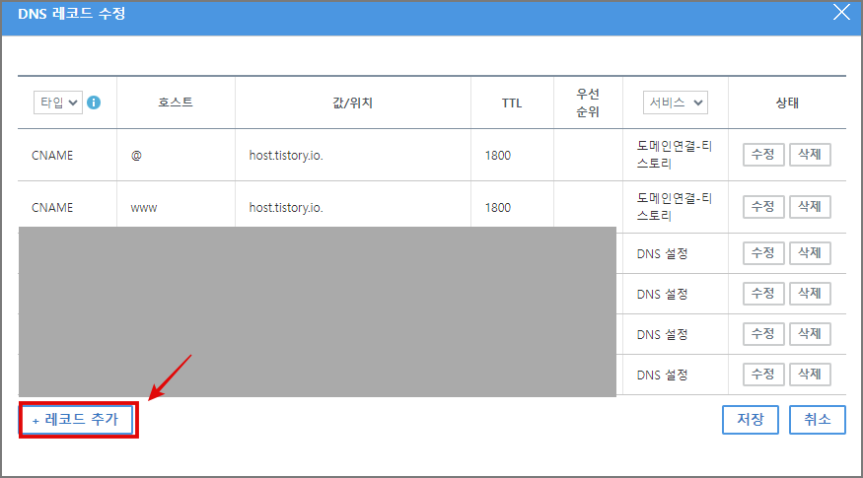Click 삭제 for the www host record

tap(810, 207)
